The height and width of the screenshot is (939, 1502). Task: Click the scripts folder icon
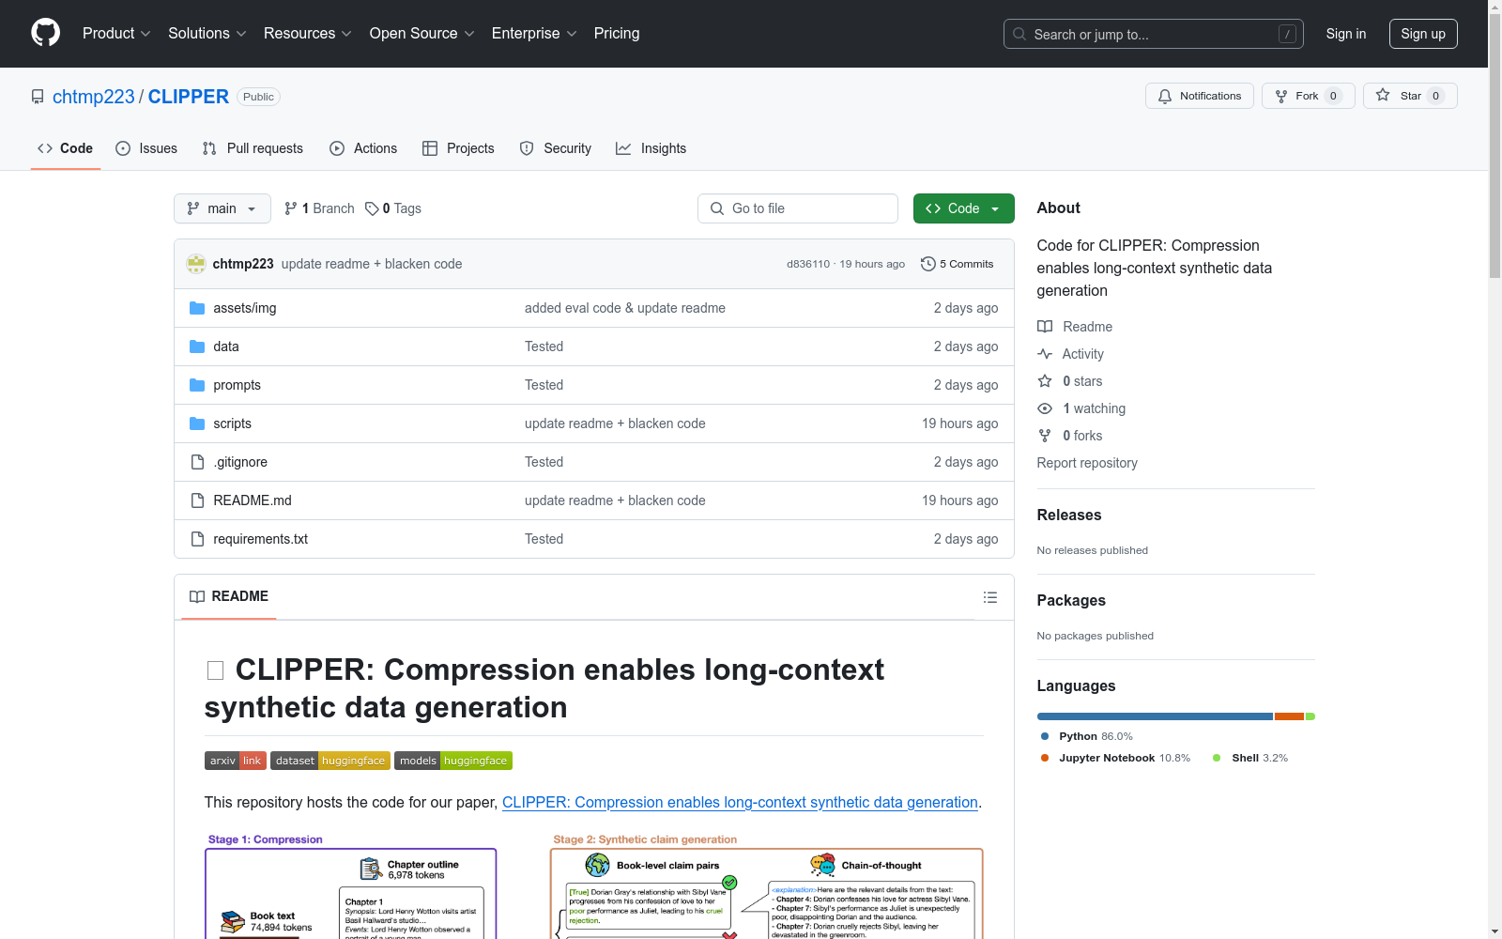tap(197, 423)
